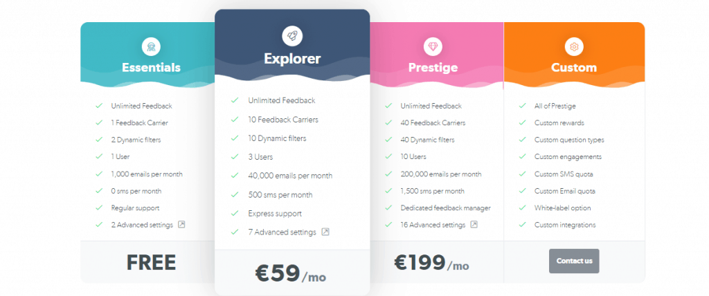Click the Custom gear icon
Viewport: 709px width, 296px height.
[574, 46]
